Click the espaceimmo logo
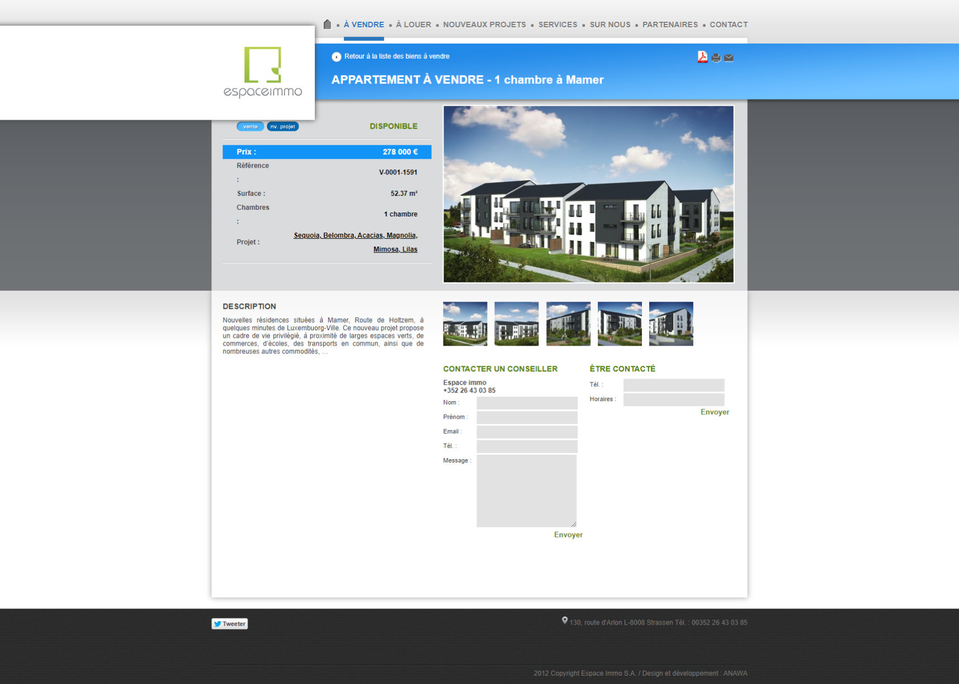The width and height of the screenshot is (959, 684). click(262, 73)
